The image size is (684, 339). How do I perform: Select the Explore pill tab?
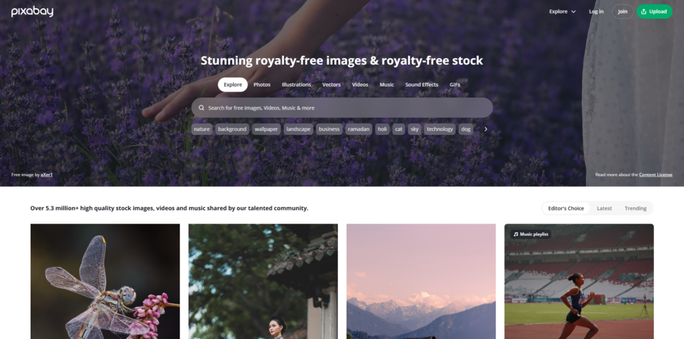[232, 85]
